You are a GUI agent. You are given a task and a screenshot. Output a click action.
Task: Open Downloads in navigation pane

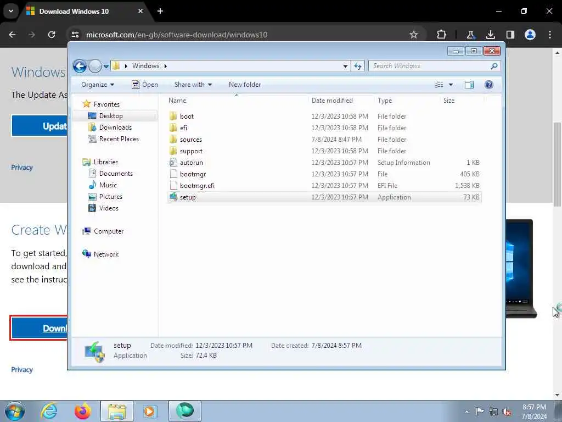click(x=115, y=127)
